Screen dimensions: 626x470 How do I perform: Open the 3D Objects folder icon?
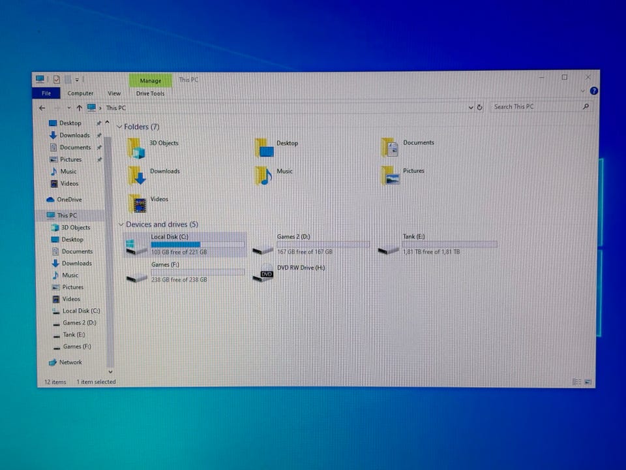point(137,149)
